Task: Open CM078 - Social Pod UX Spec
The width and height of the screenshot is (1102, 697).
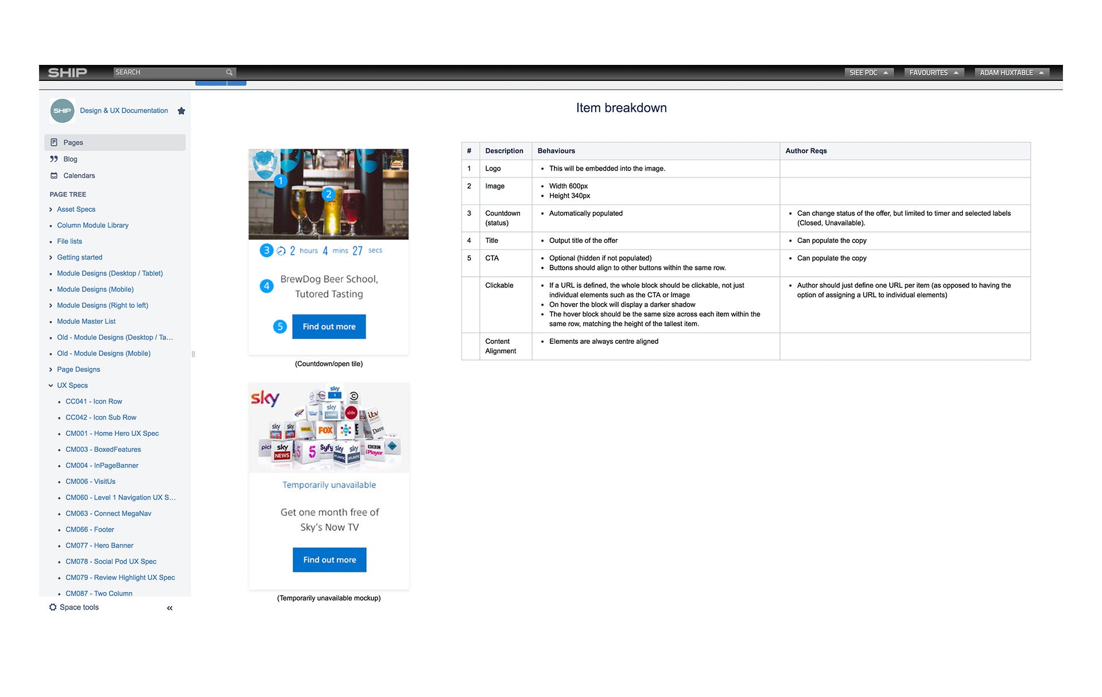Action: pyautogui.click(x=111, y=562)
